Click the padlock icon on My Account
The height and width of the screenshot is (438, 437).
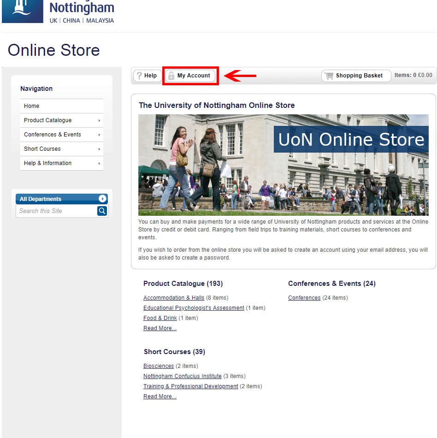[171, 76]
